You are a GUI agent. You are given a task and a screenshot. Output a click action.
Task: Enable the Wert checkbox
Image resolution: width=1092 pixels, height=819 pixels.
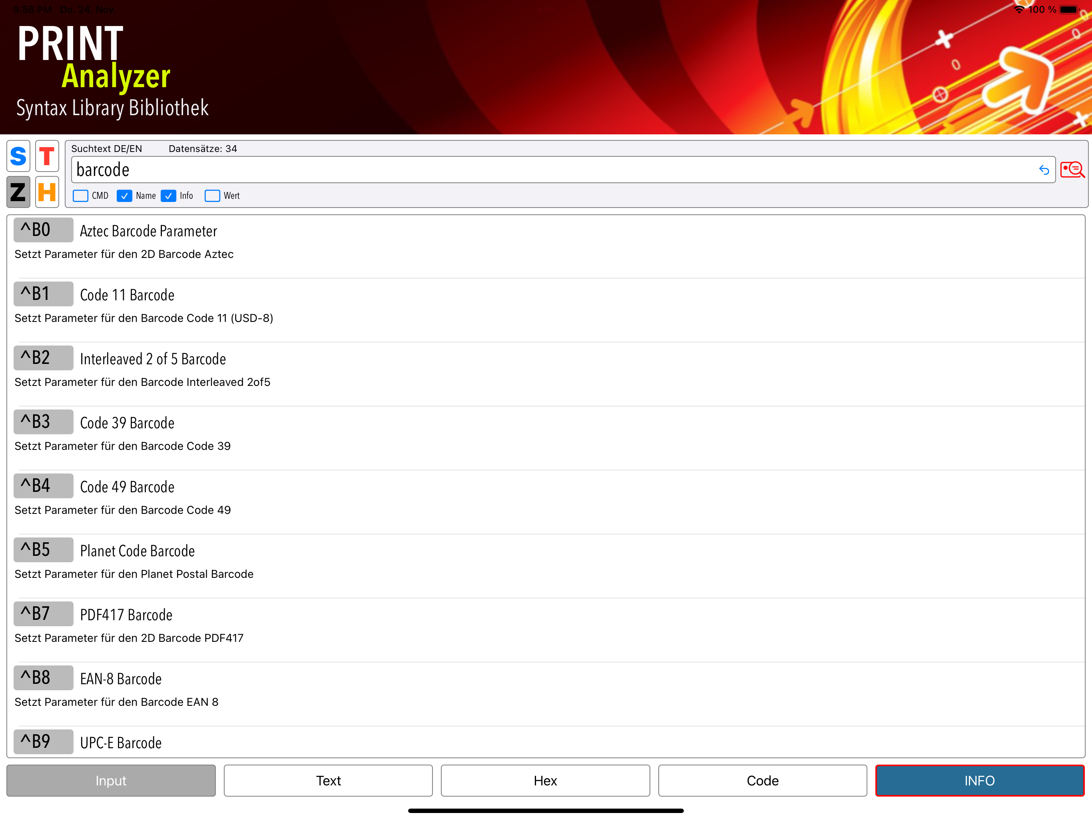point(212,196)
